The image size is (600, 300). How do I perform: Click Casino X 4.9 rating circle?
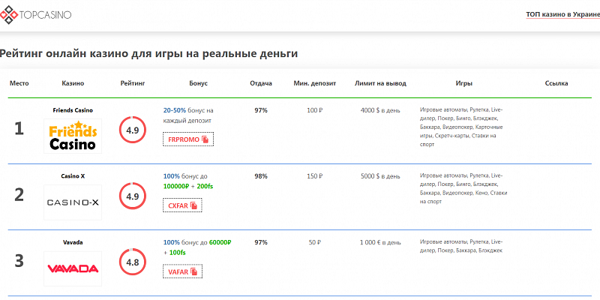point(133,196)
